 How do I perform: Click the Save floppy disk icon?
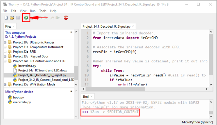click(18, 18)
